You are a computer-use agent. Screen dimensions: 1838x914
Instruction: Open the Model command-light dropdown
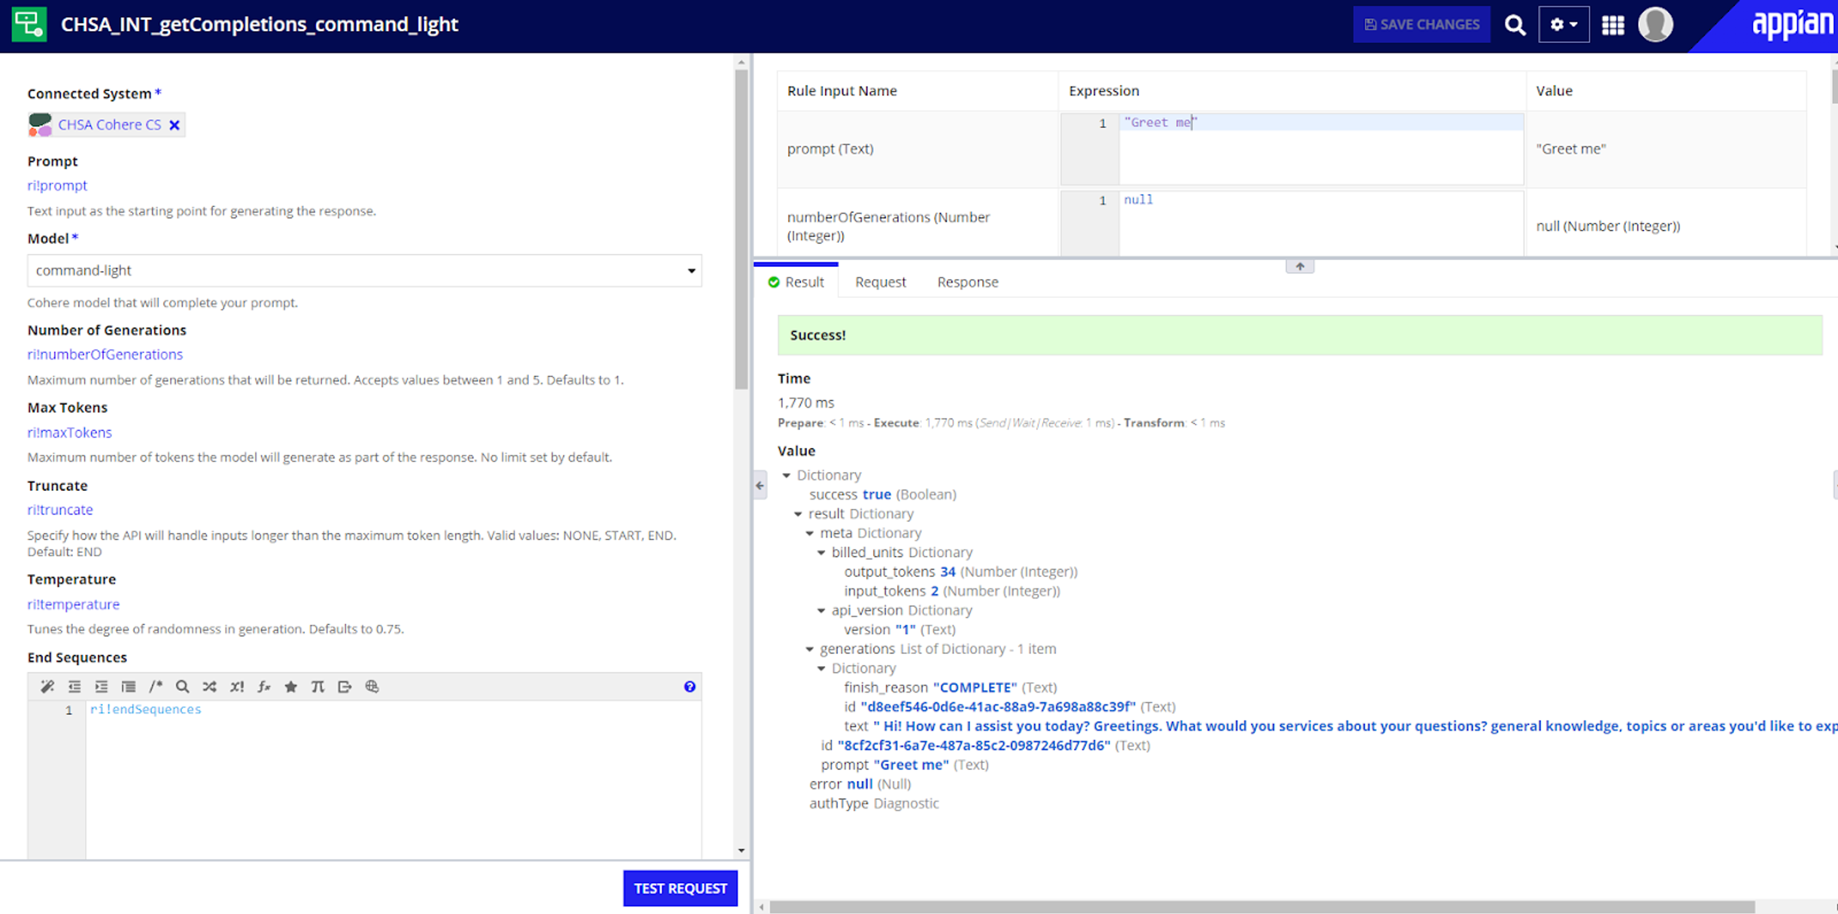click(364, 270)
